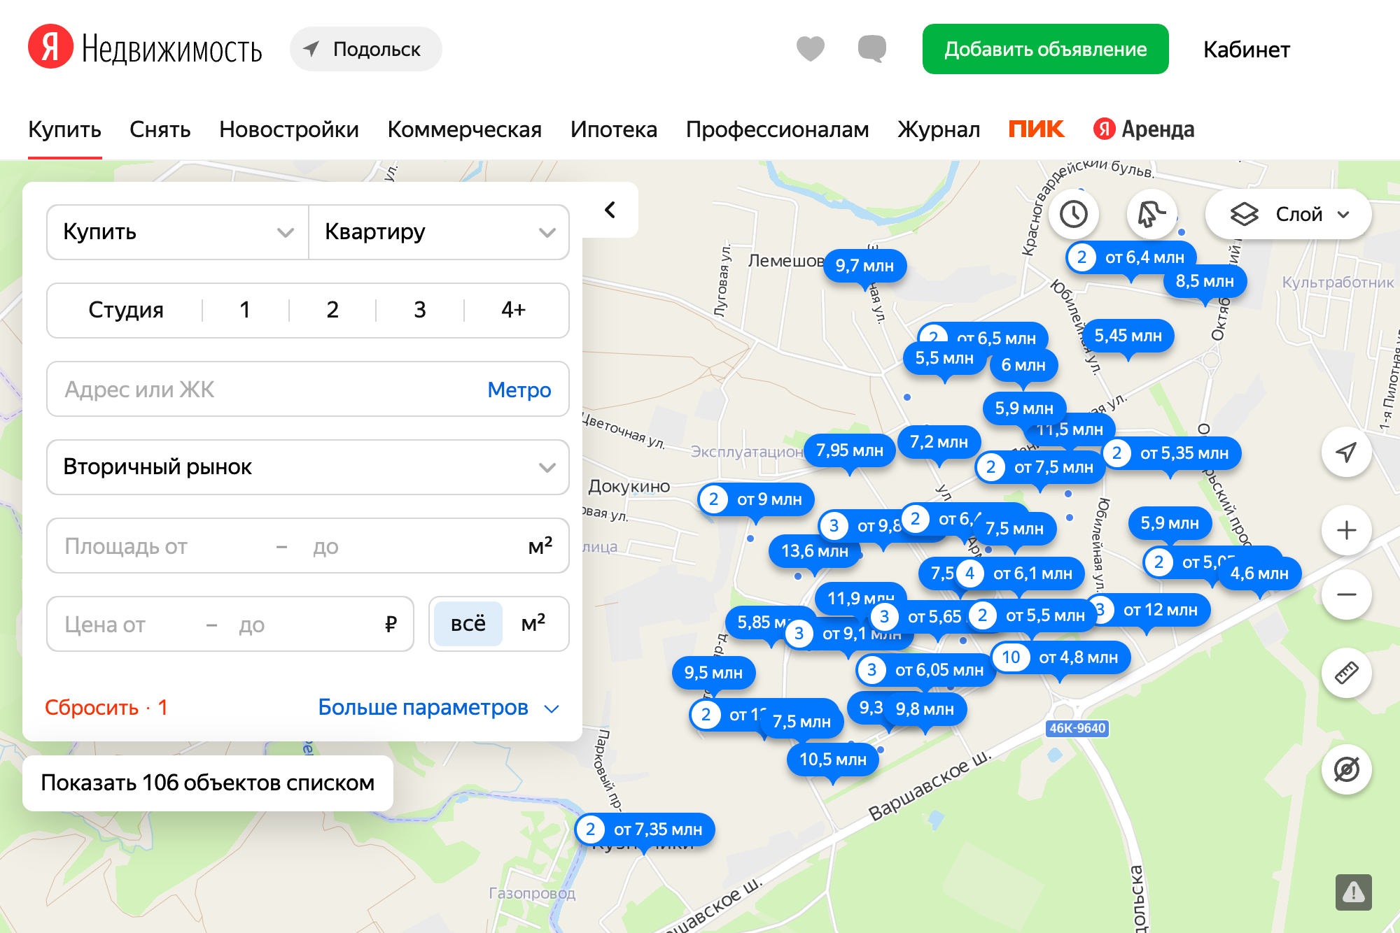1400x933 pixels.
Task: Open map marker 7,95 млн
Action: (x=849, y=450)
